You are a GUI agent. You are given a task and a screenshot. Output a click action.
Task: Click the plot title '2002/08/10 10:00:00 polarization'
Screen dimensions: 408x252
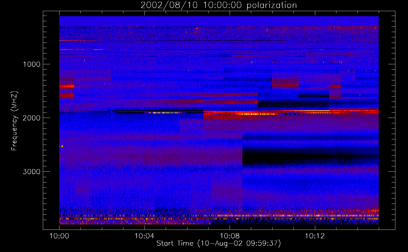219,5
